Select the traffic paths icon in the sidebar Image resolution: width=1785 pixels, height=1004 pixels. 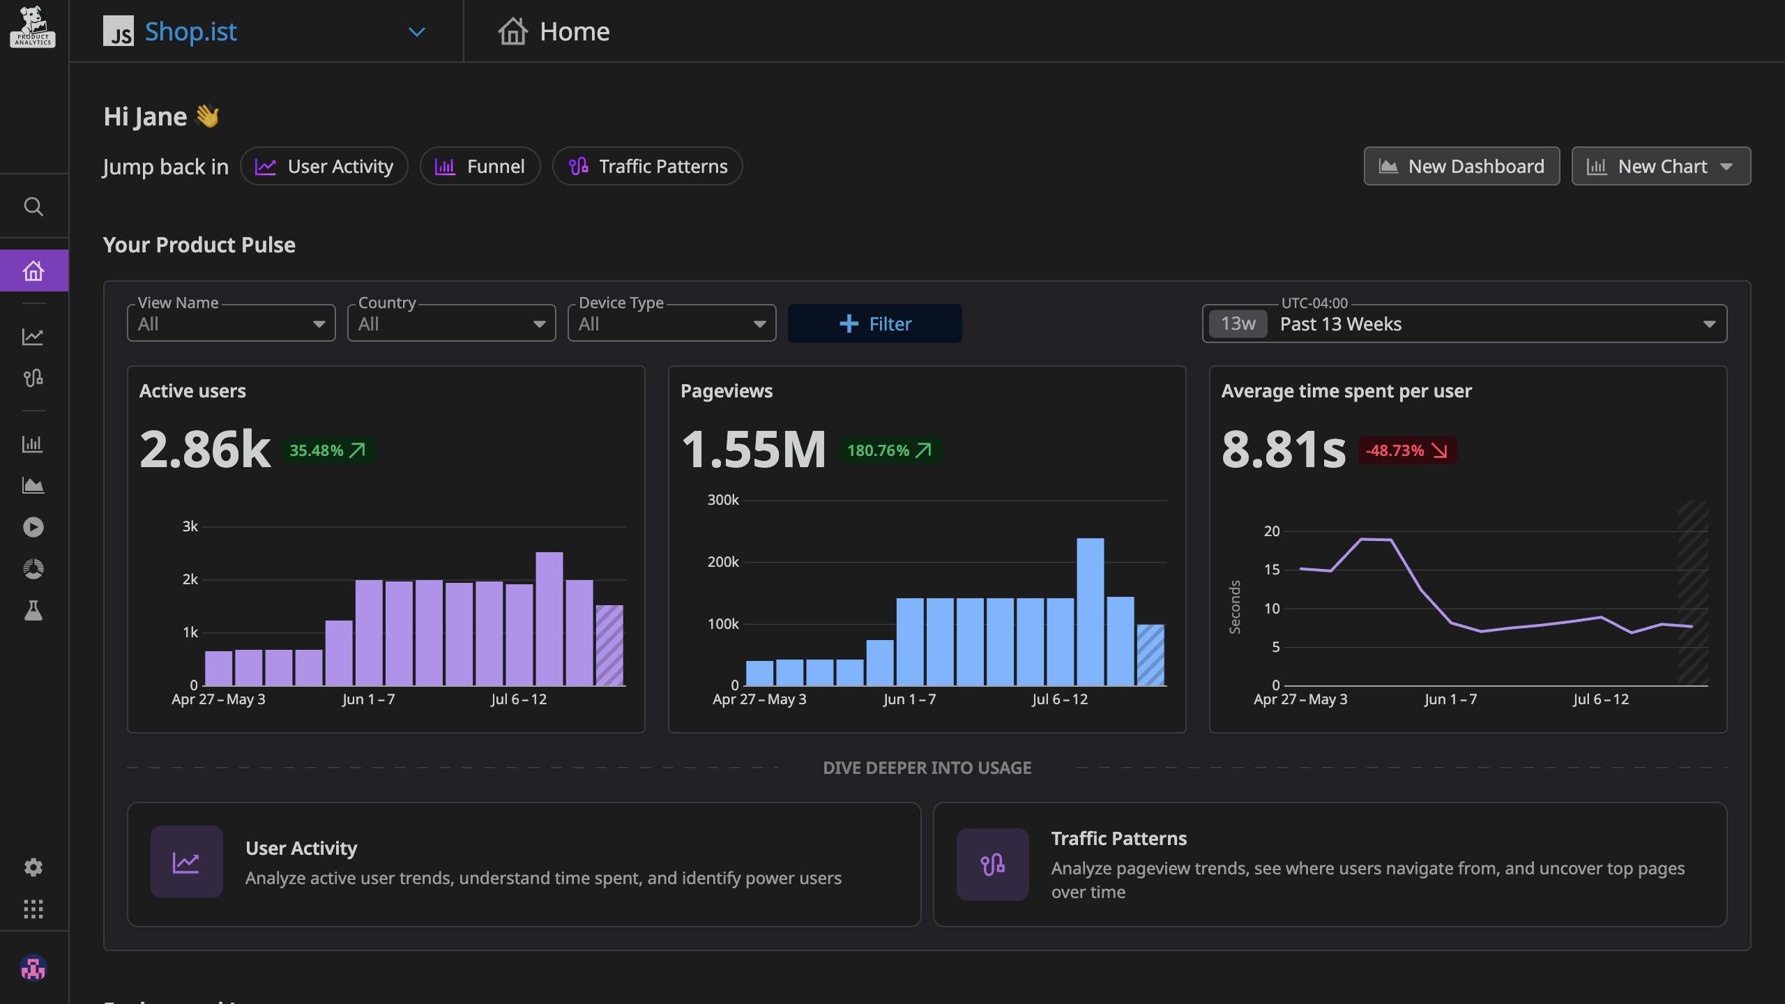pos(33,377)
